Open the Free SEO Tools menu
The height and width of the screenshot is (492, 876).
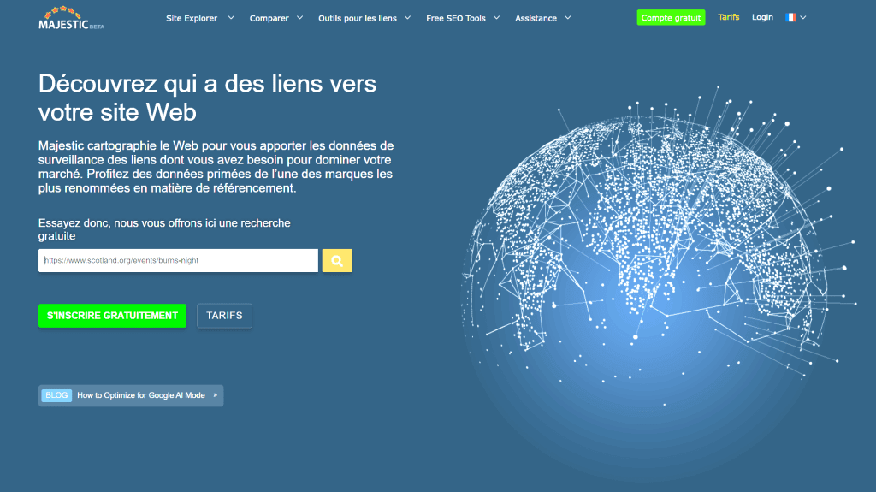click(455, 18)
